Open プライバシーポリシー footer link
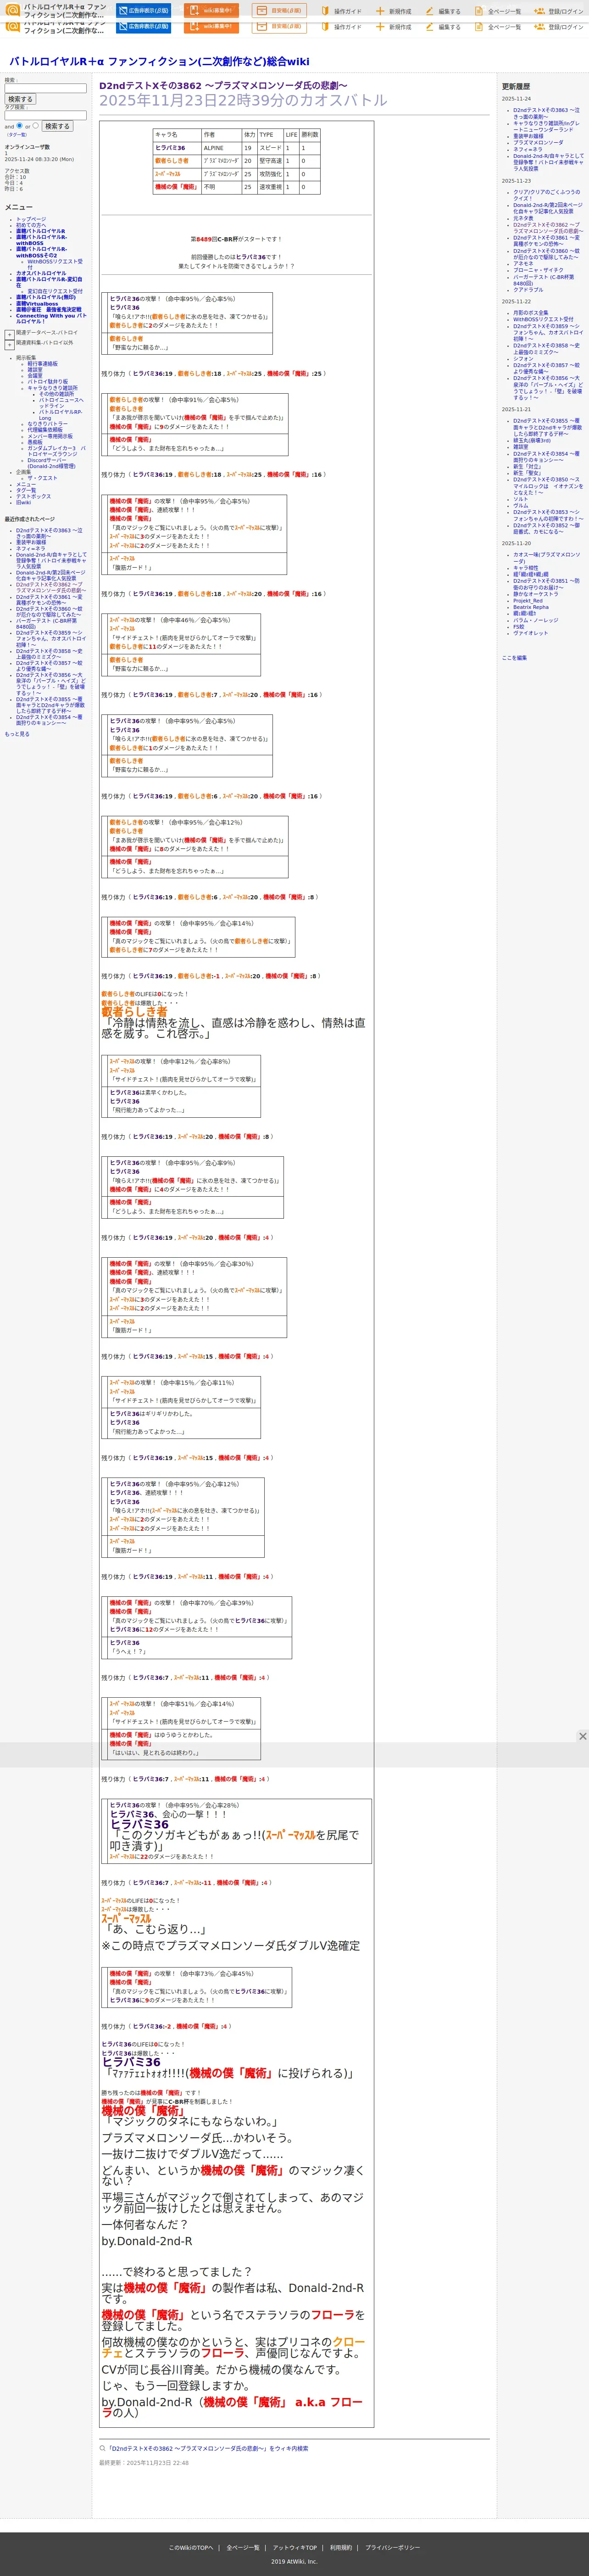 pos(392,2547)
